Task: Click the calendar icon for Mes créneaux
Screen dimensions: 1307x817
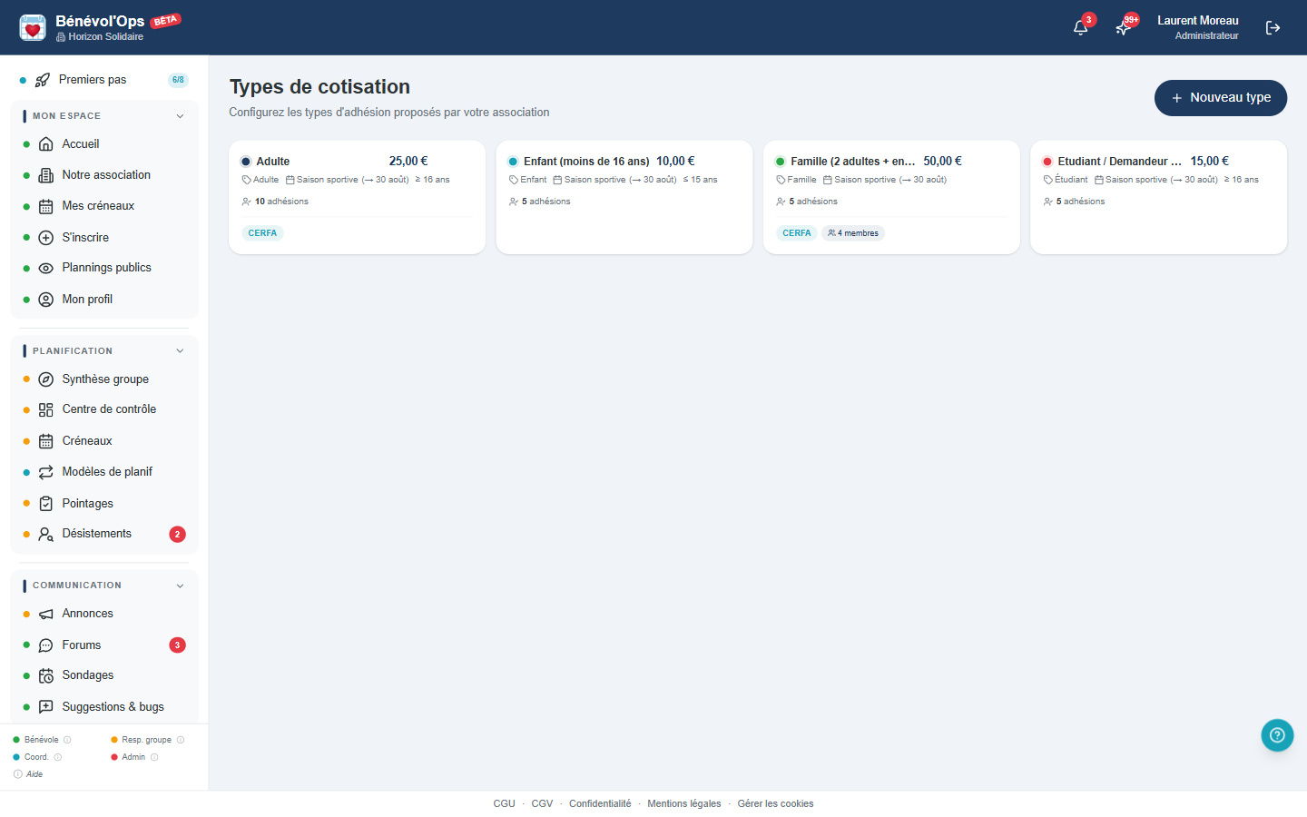Action: point(46,207)
